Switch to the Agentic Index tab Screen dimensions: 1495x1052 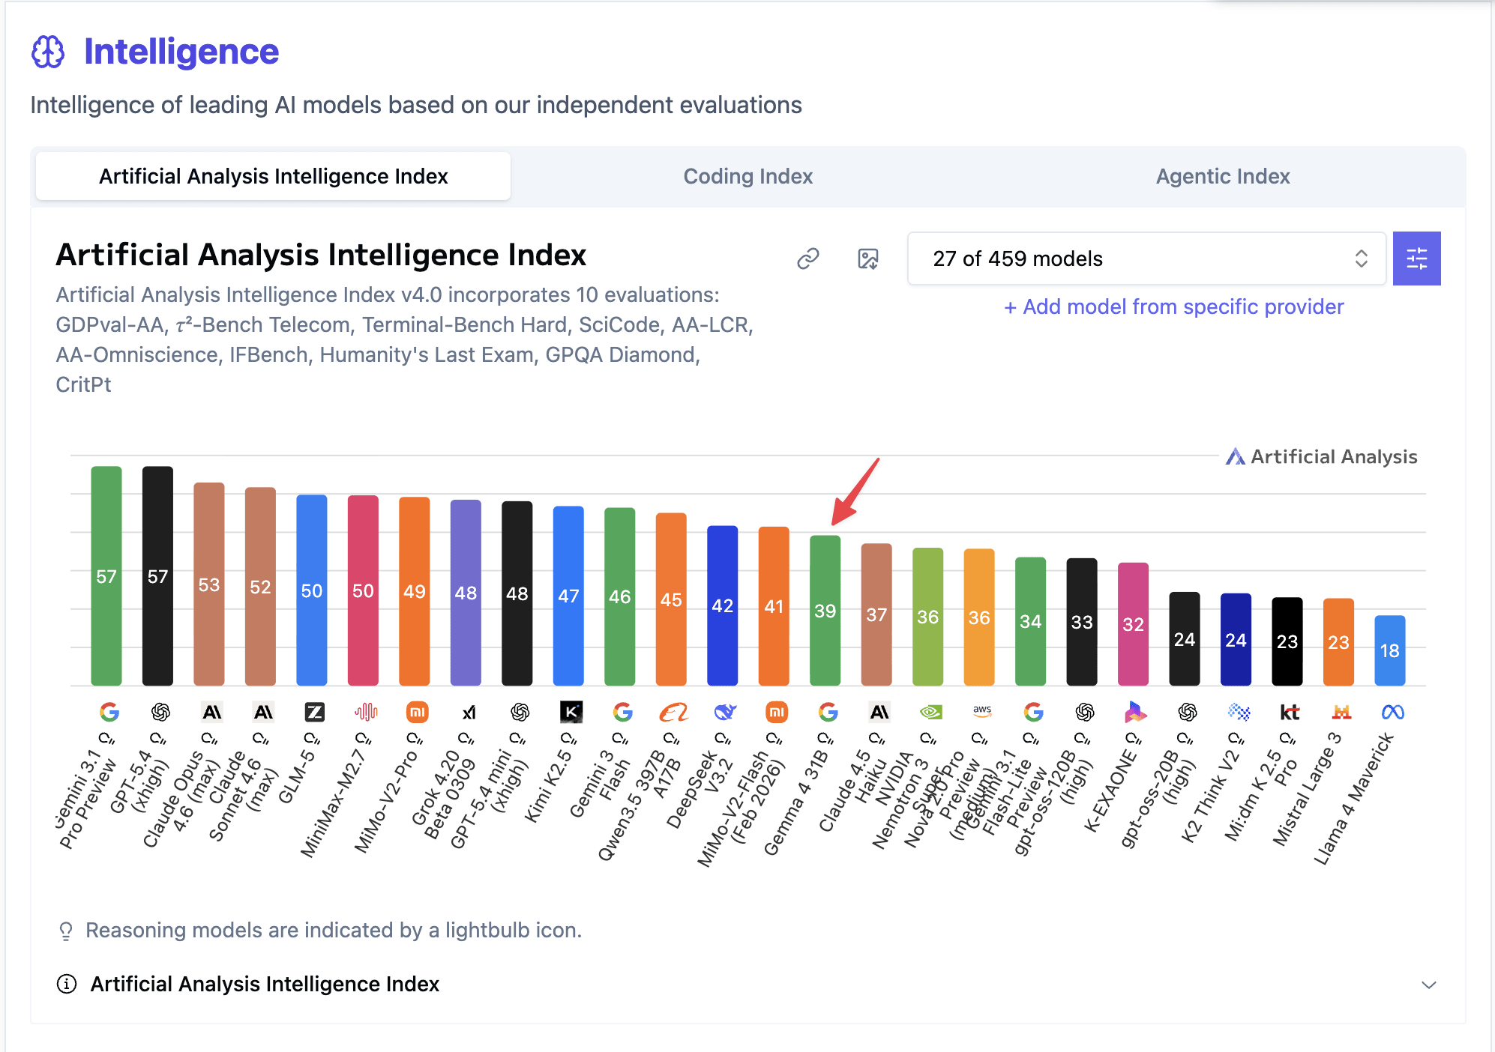(1222, 176)
